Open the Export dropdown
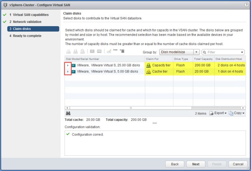This screenshot has height=171, width=251. point(218,113)
